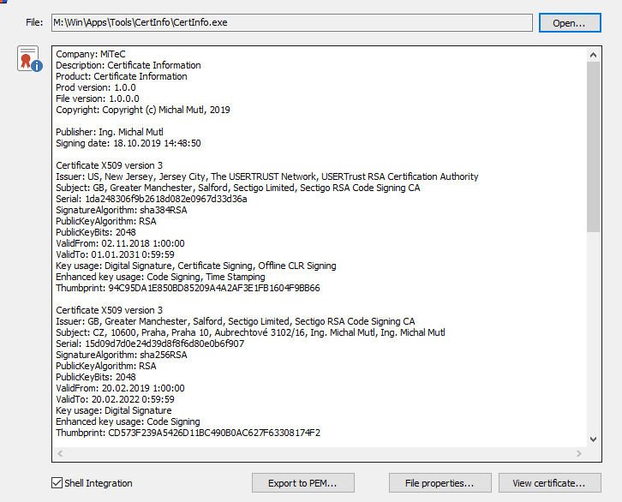Click Thumbprint 94C95DA1E850... line
Image resolution: width=622 pixels, height=502 pixels.
tap(188, 288)
